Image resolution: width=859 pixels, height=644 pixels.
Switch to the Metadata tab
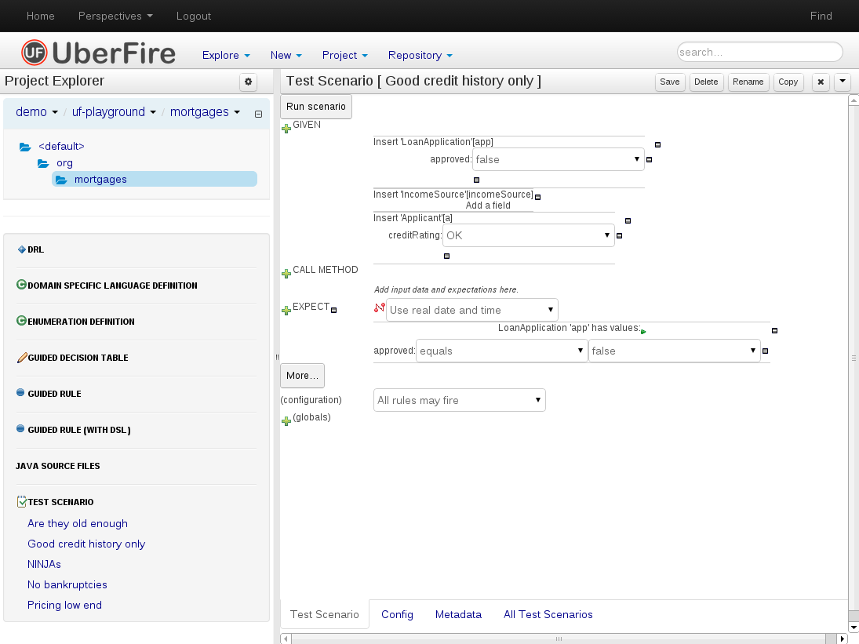[458, 614]
